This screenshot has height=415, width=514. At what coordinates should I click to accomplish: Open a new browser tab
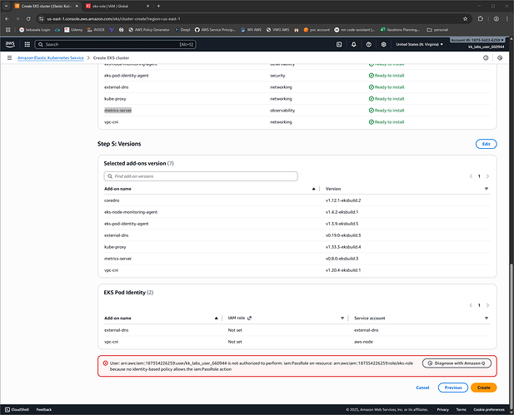pyautogui.click(x=158, y=6)
